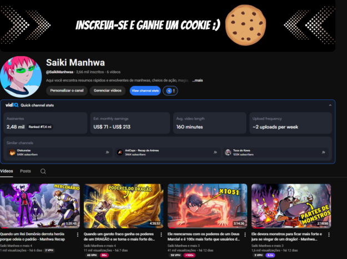The height and width of the screenshot is (259, 347).
Task: Play the PODERES DO DRAGÃO thumbnail video
Action: click(123, 206)
